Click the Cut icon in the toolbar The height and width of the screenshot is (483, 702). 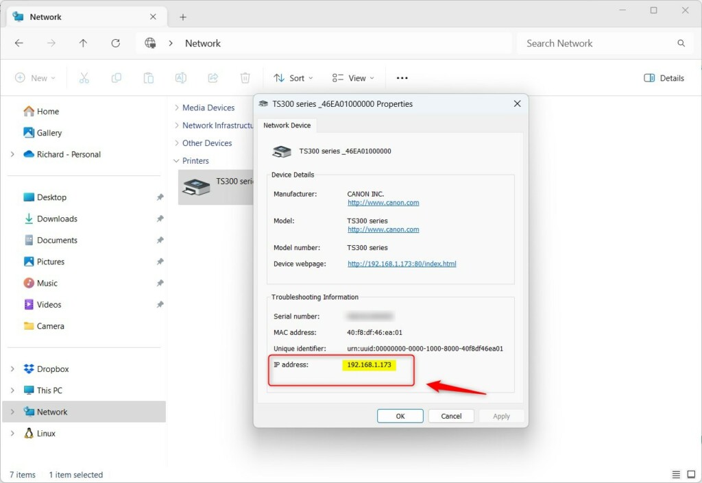click(84, 77)
